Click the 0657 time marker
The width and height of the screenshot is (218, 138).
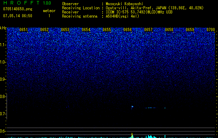[x=148, y=30]
